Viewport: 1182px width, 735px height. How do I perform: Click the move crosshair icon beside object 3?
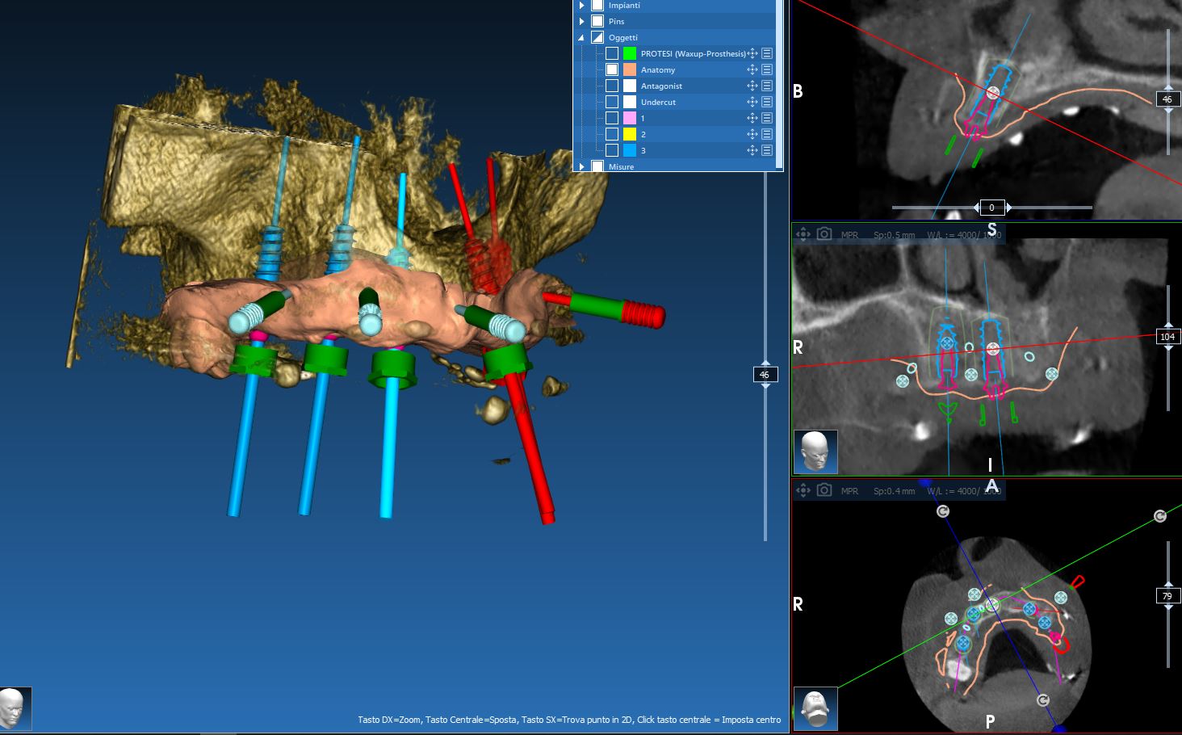[752, 149]
